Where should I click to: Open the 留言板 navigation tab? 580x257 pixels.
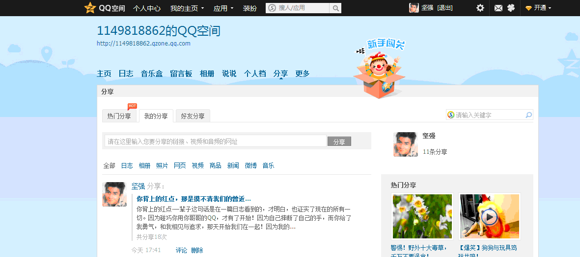(181, 73)
